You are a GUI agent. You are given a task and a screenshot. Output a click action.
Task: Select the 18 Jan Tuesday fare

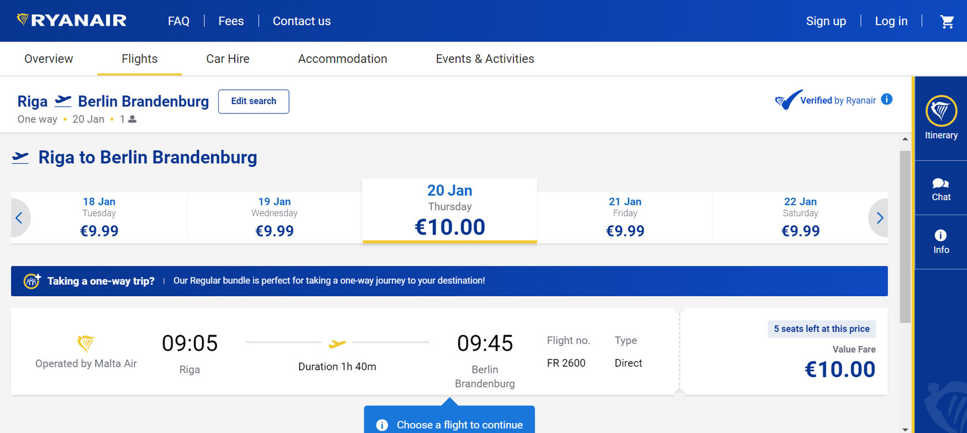[x=99, y=217]
